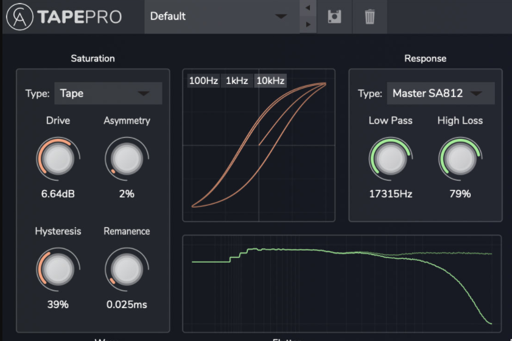Viewport: 512px width, 341px height.
Task: Click the TAPEPRO title text
Action: pyautogui.click(x=79, y=17)
